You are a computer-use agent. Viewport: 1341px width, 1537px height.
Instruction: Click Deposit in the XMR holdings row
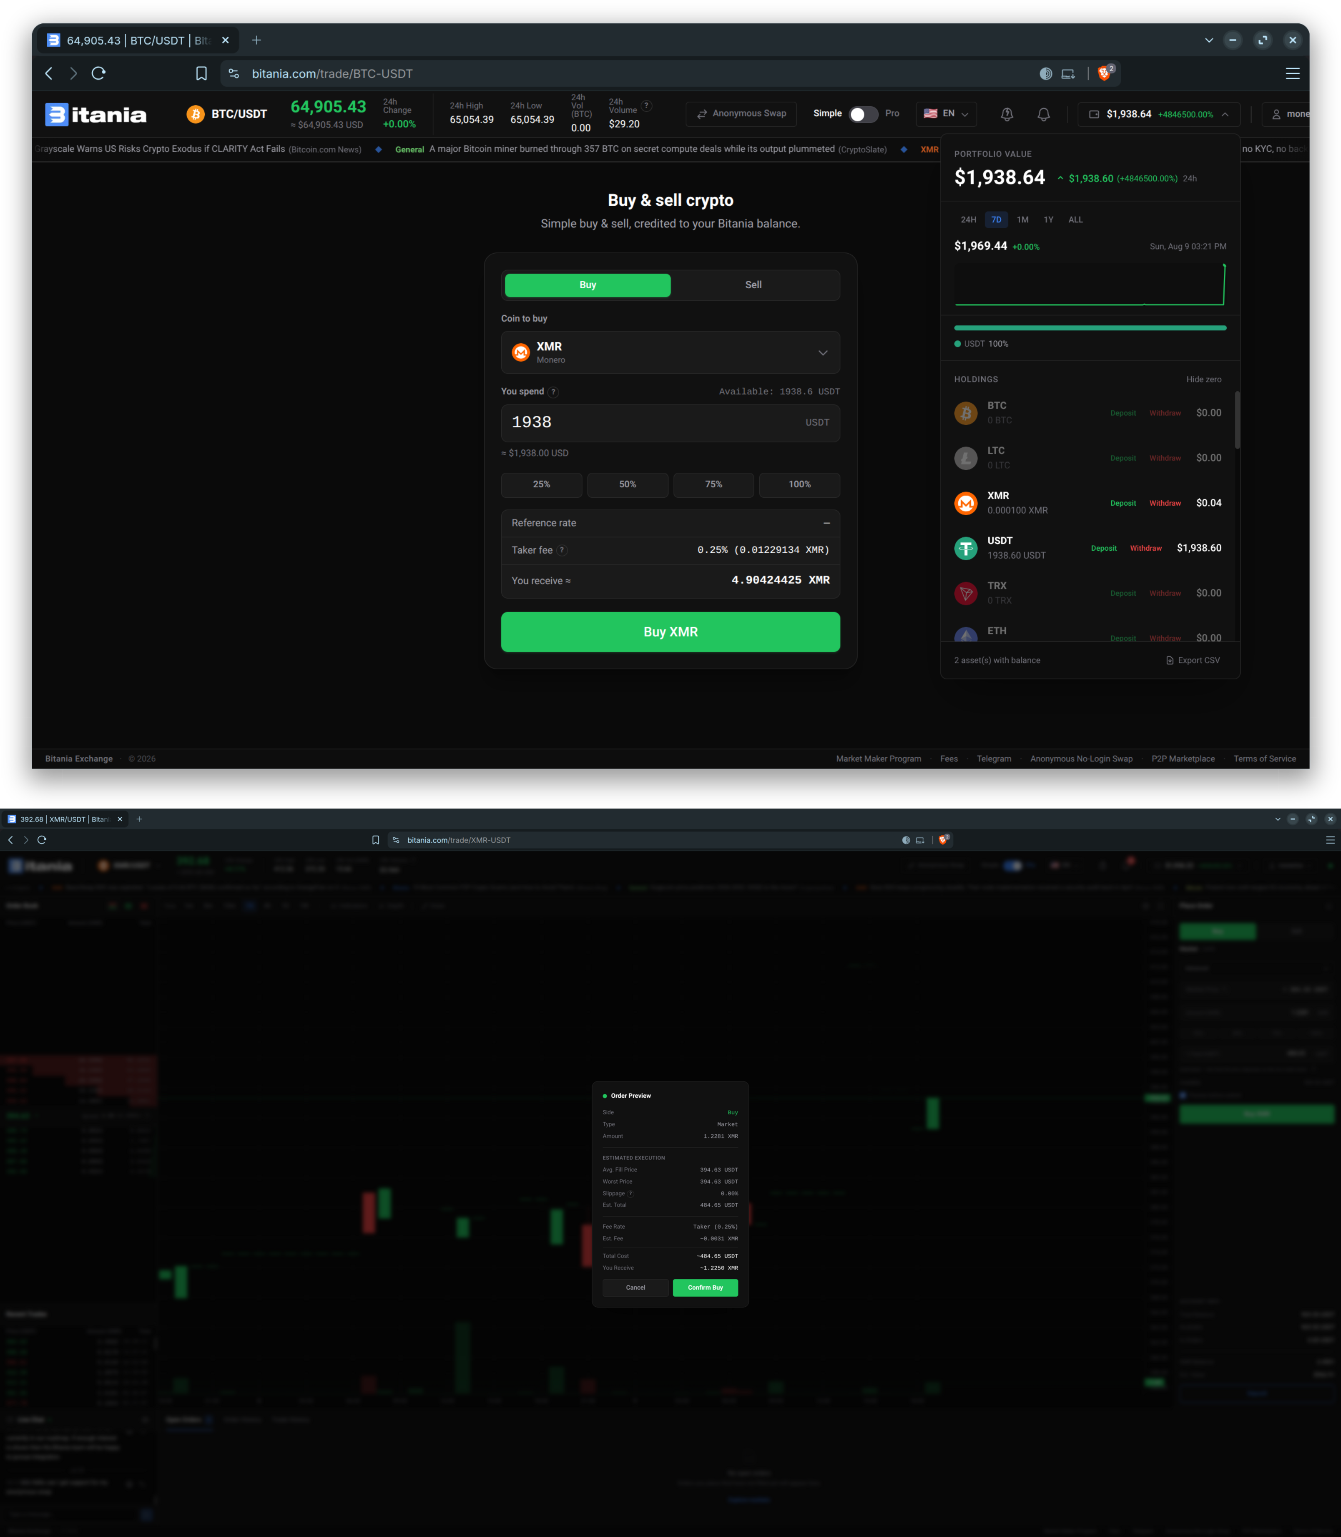click(x=1123, y=504)
